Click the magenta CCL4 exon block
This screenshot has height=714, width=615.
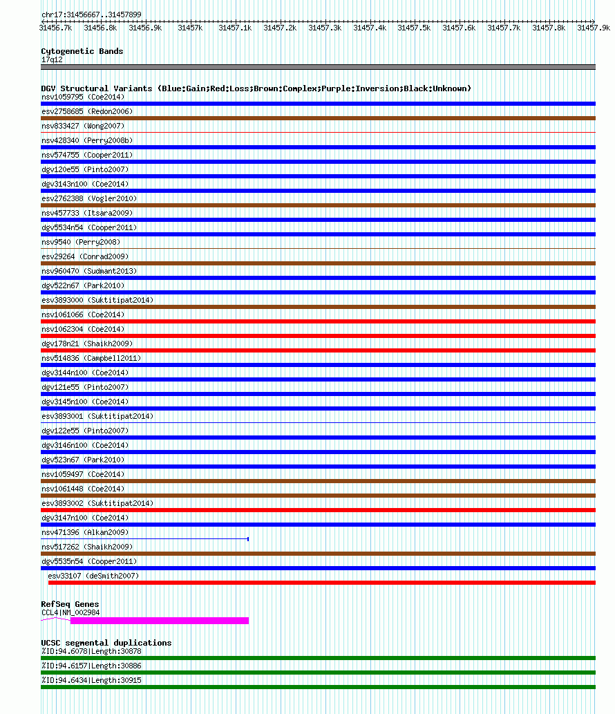point(160,621)
